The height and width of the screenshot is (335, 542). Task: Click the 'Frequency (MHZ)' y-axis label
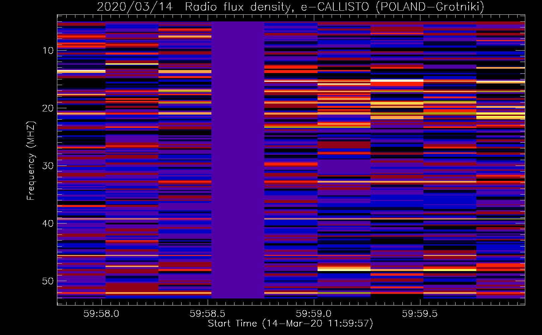coord(31,161)
